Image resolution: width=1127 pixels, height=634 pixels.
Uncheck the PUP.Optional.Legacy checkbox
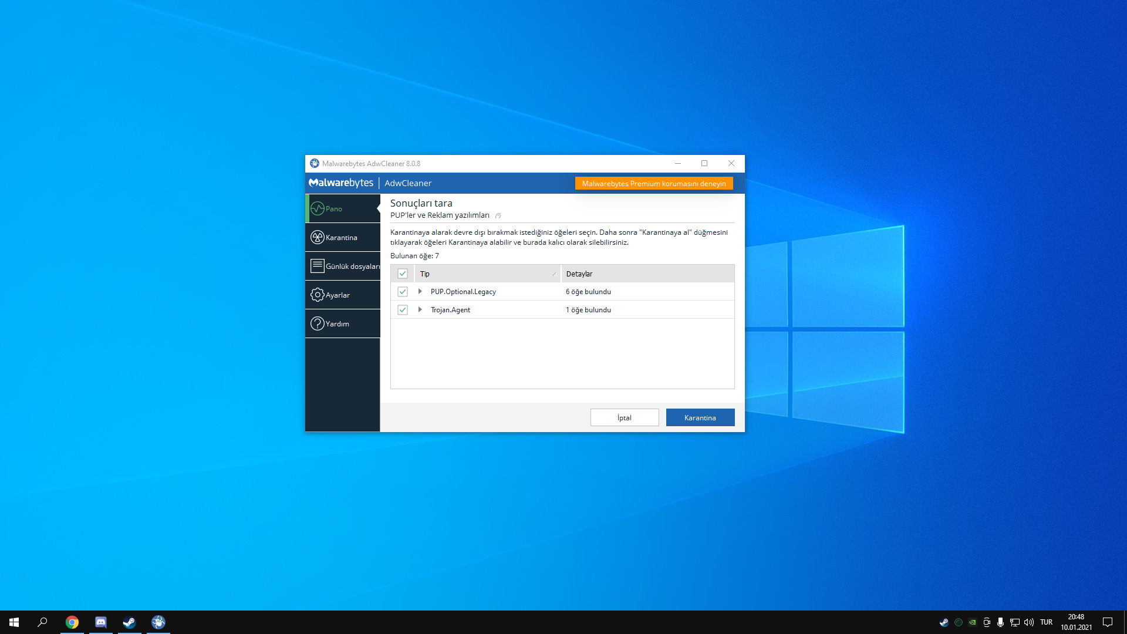click(x=403, y=292)
